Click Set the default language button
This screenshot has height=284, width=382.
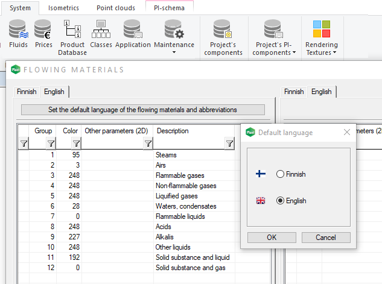[142, 110]
